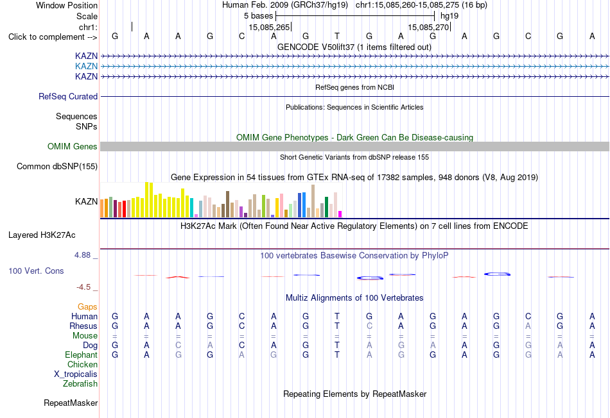610x418 pixels.
Task: Open the light blue KAZN transcript label
Action: point(87,66)
